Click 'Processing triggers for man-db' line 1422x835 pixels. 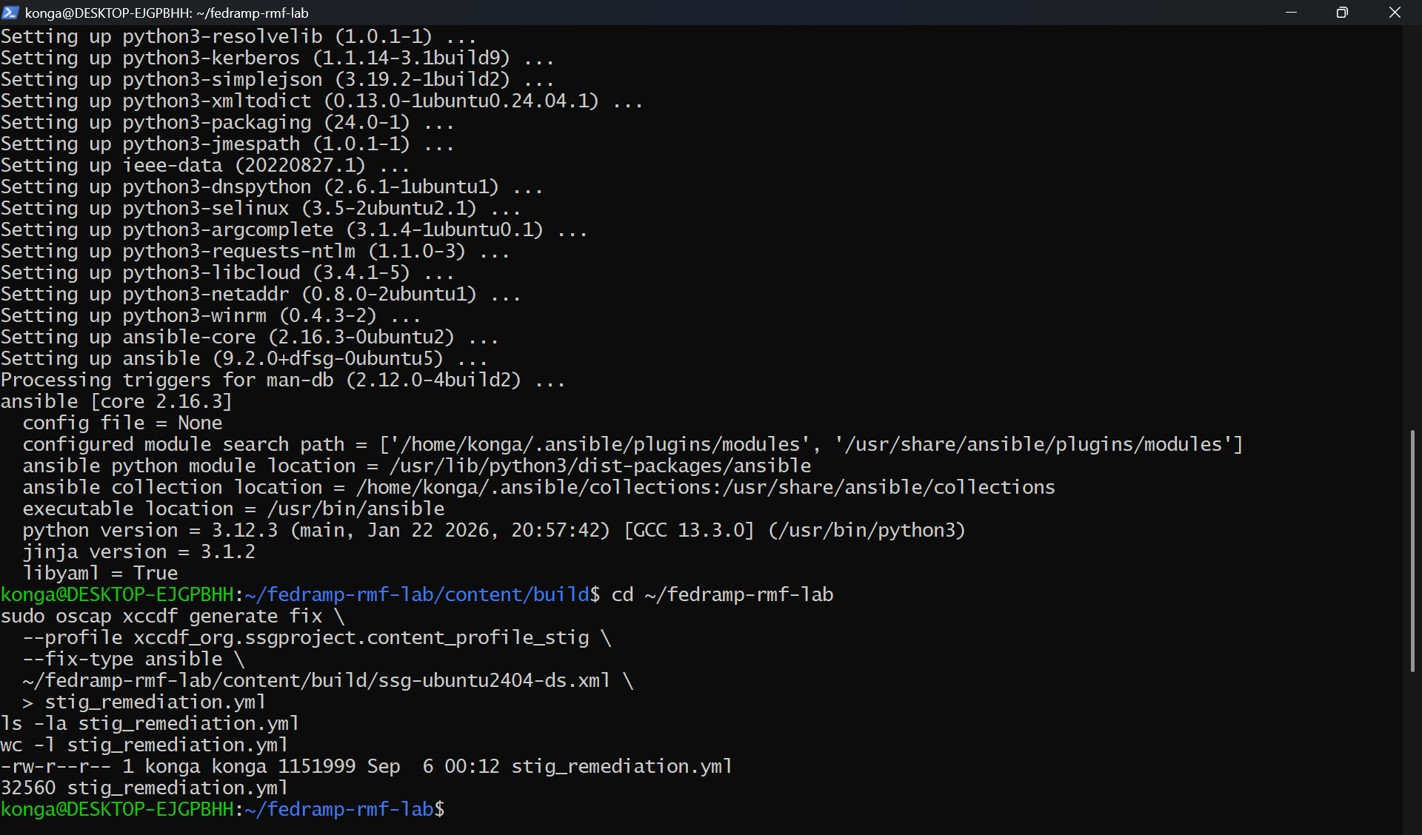click(x=283, y=380)
